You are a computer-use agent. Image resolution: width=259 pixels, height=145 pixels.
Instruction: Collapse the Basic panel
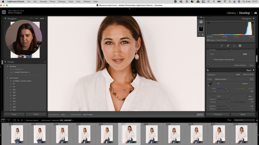254,70
